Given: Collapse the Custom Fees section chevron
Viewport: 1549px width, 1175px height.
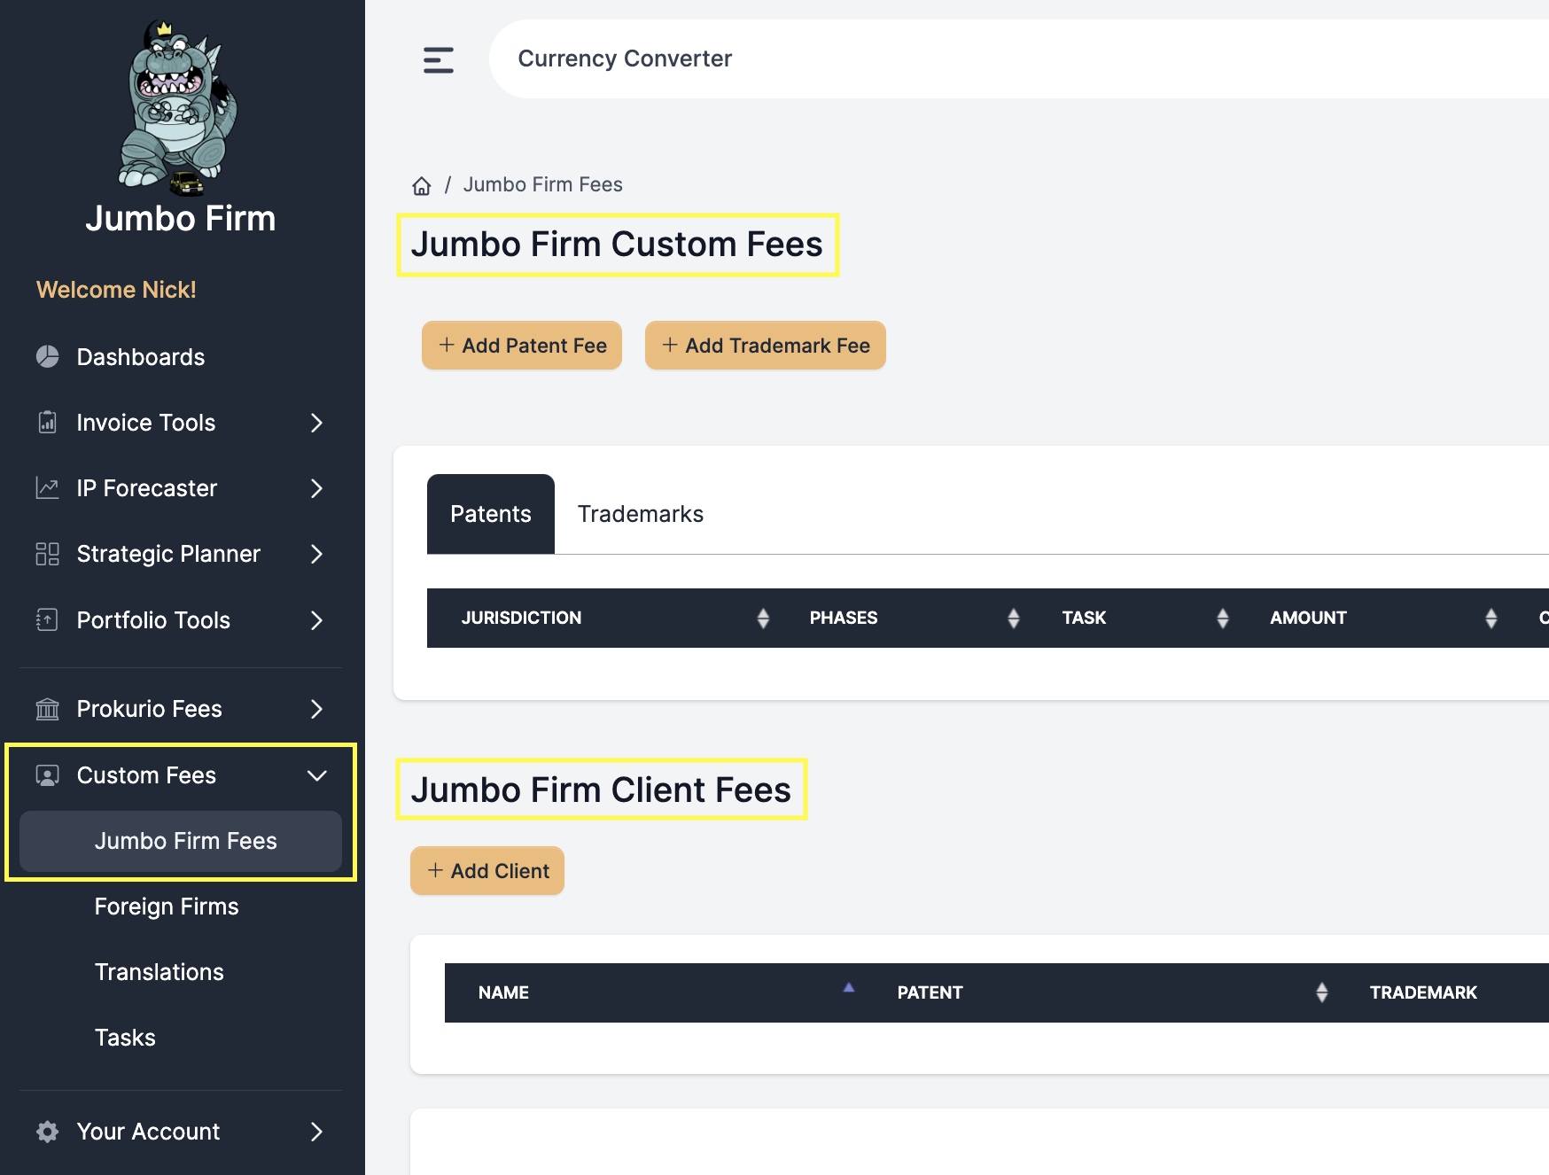Looking at the screenshot, I should click(x=316, y=775).
